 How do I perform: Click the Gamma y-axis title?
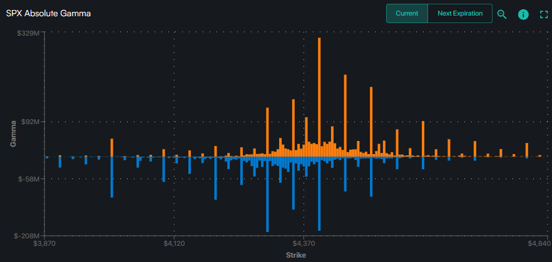[13, 135]
